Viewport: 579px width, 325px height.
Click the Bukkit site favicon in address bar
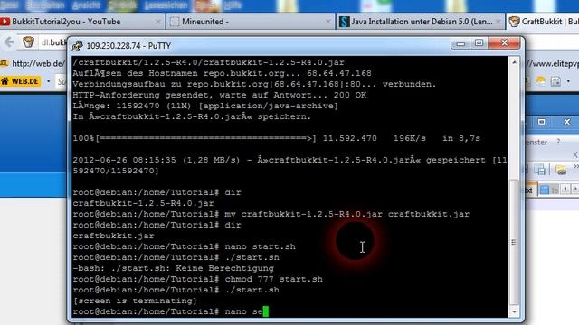pos(28,42)
